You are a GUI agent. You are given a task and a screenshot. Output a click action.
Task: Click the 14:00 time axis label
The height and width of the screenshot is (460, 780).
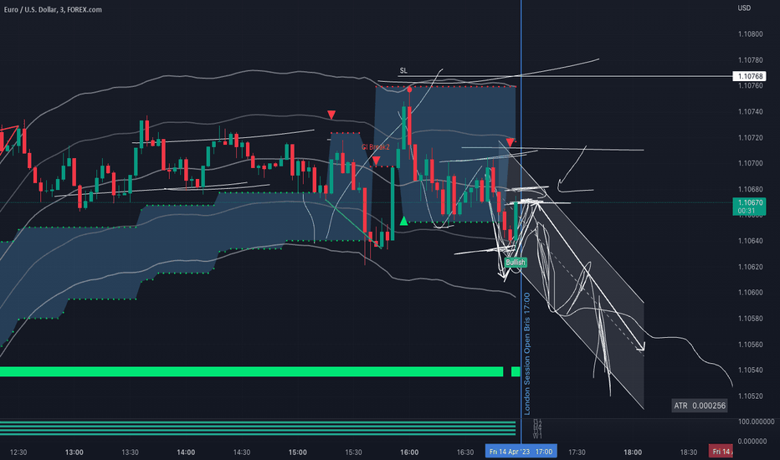pyautogui.click(x=186, y=452)
